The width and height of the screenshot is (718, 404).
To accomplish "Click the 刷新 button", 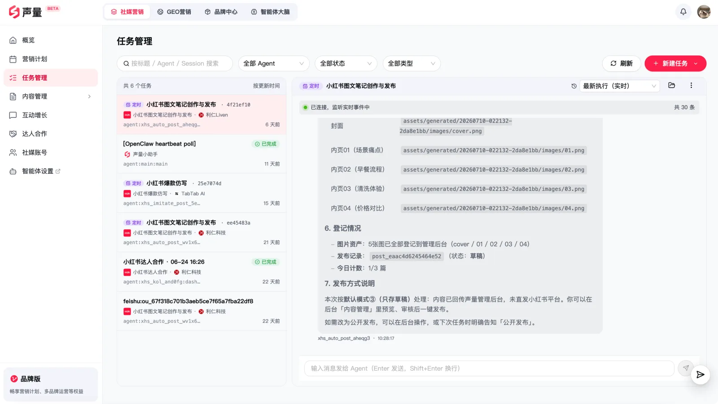I will point(622,64).
